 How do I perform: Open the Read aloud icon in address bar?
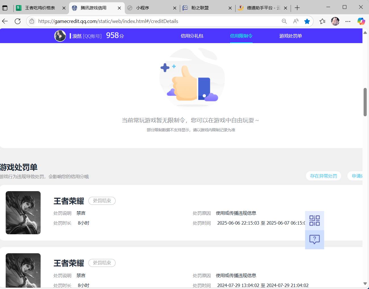pos(295,21)
